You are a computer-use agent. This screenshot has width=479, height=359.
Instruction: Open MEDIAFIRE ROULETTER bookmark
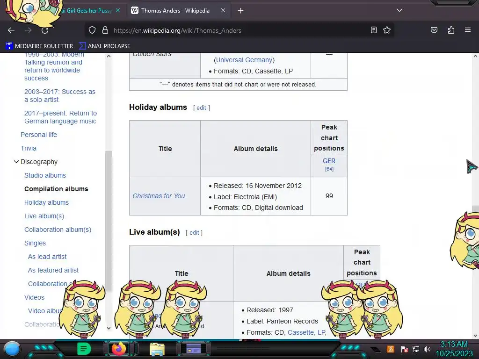39,46
